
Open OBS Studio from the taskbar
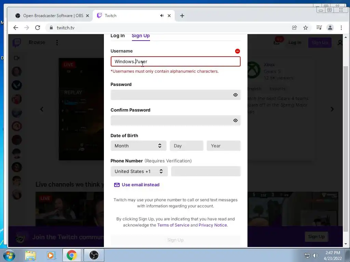[94, 255]
